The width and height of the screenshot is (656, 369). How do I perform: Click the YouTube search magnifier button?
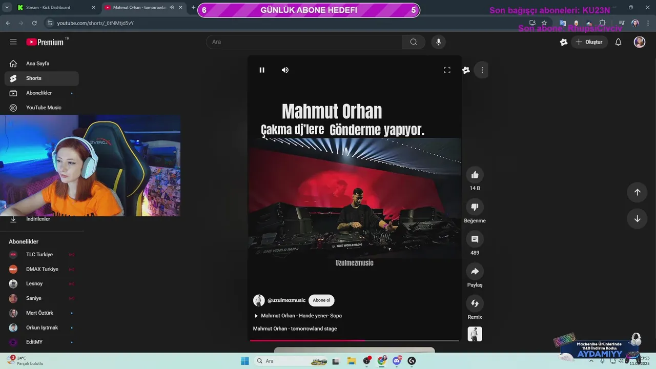click(x=414, y=42)
